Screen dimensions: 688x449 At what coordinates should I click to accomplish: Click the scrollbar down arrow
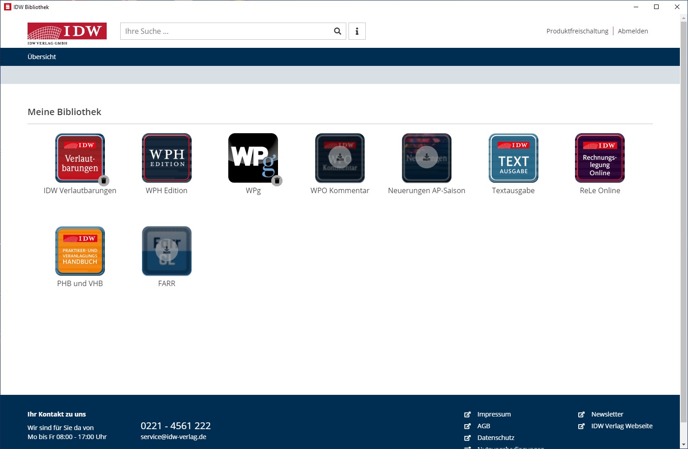point(684,445)
